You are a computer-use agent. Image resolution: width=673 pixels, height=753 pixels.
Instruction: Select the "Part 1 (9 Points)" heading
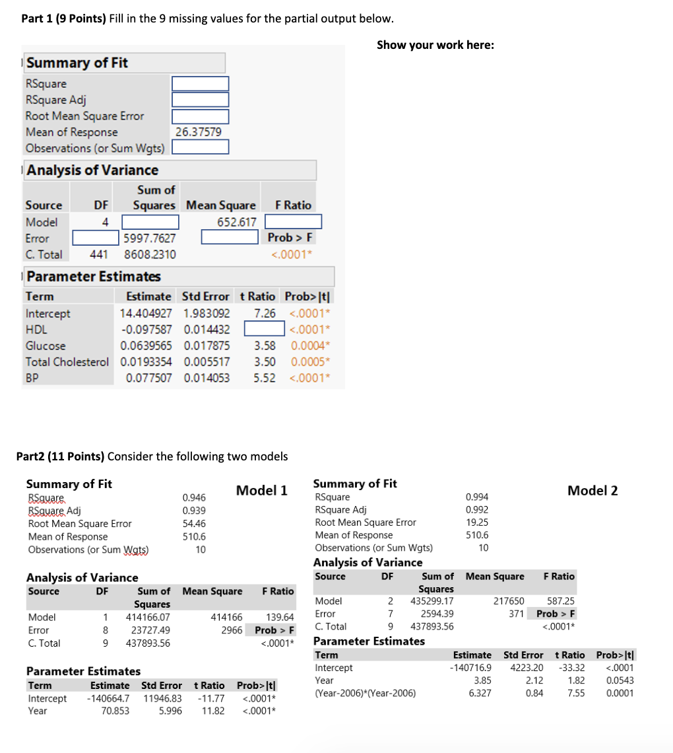pos(64,18)
